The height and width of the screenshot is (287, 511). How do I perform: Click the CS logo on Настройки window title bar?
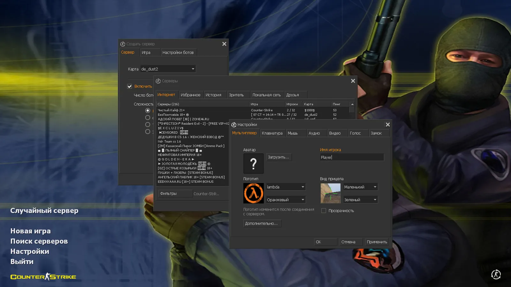[233, 124]
